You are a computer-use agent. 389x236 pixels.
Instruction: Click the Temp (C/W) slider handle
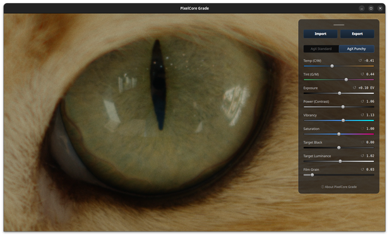pyautogui.click(x=332, y=66)
